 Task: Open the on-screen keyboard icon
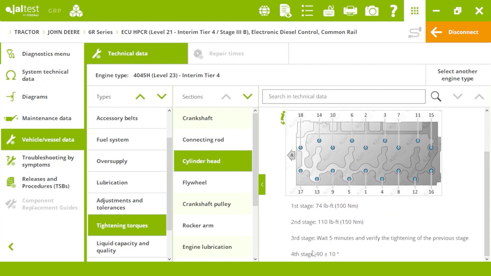[x=329, y=11]
